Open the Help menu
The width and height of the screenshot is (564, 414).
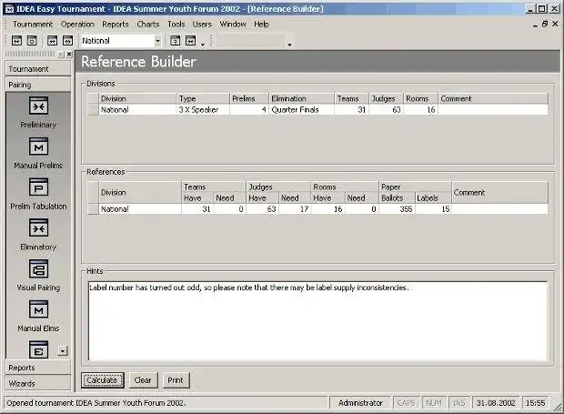[261, 24]
